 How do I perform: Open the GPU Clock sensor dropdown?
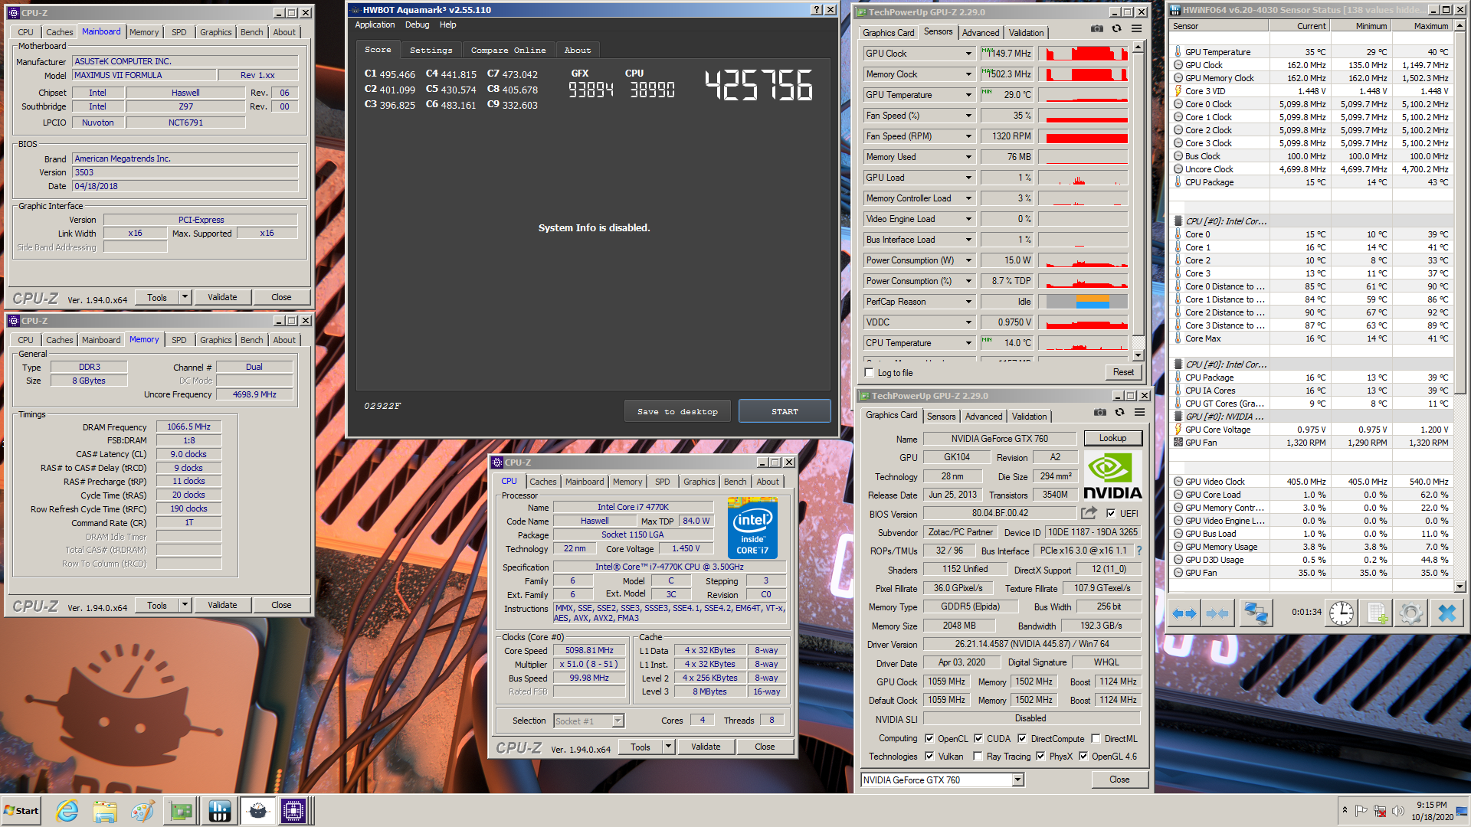pyautogui.click(x=968, y=54)
